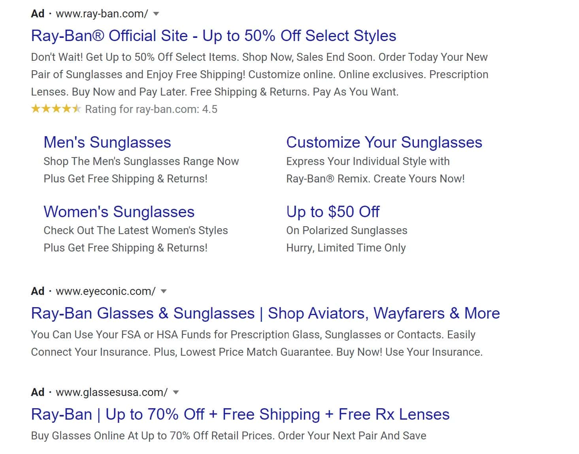The height and width of the screenshot is (454, 579).
Task: Click the www.glassesusa.com/ display URL
Action: coord(111,392)
